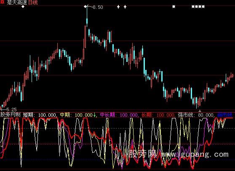Image resolution: width=235 pixels, height=171 pixels.
Task: Open the 楚天高速 stock name title
Action: (17, 2)
